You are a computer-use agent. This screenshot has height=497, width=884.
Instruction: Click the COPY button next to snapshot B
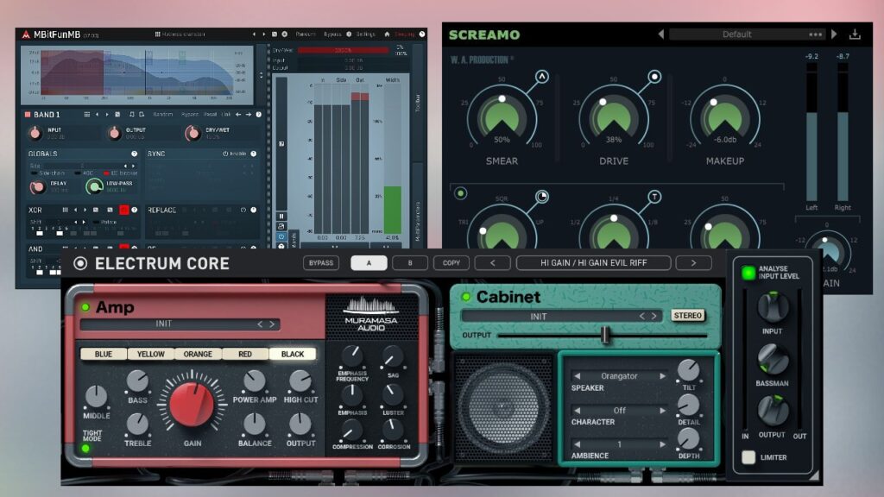[451, 263]
